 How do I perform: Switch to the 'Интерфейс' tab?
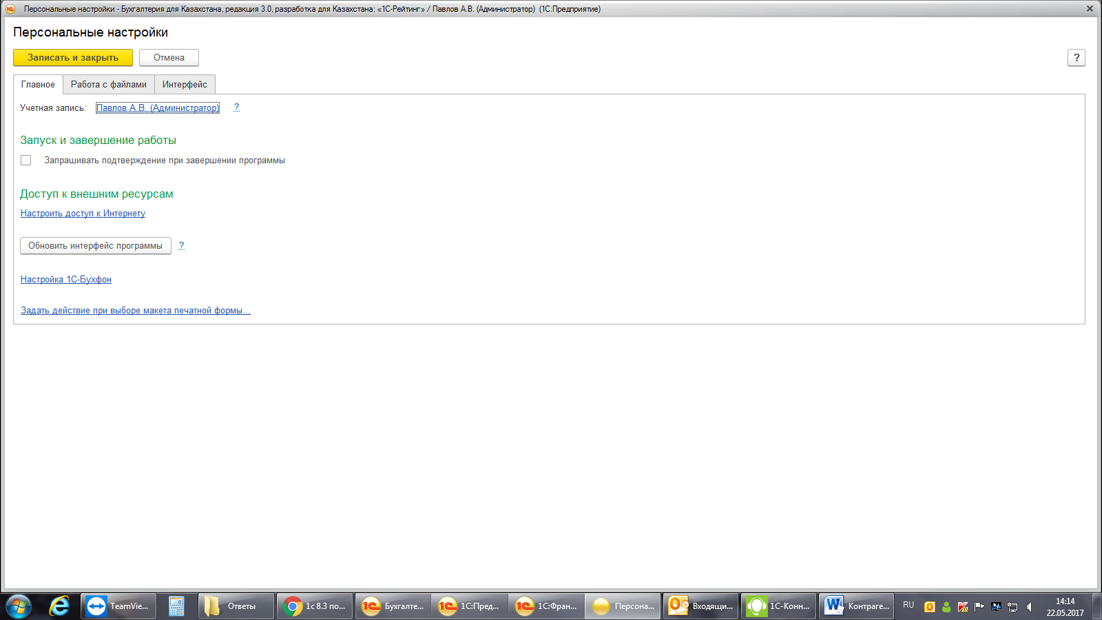click(x=185, y=84)
